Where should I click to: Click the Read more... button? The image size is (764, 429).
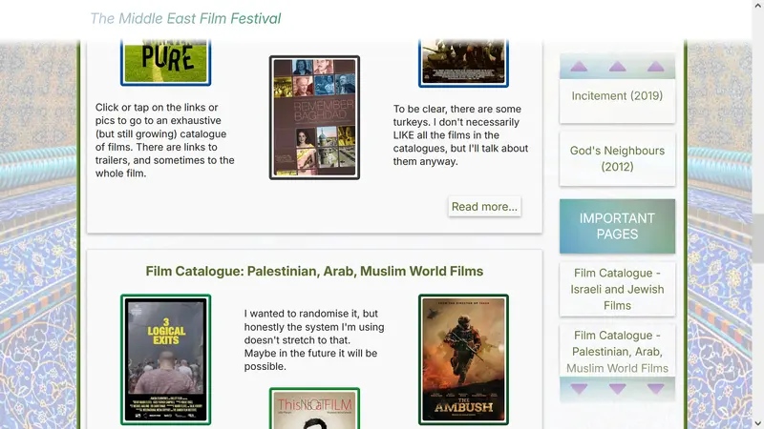(484, 207)
